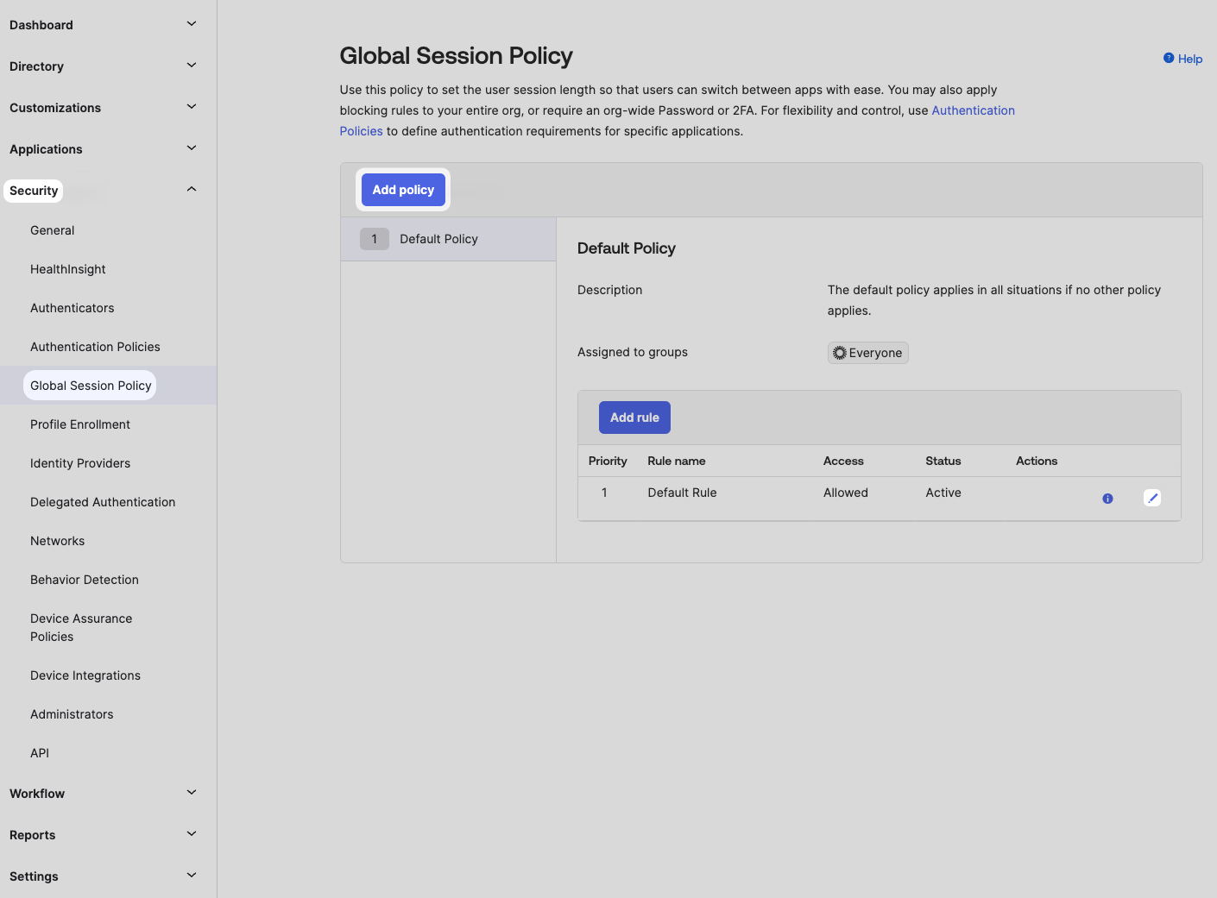1217x898 pixels.
Task: Open Networks page
Action: (x=57, y=541)
